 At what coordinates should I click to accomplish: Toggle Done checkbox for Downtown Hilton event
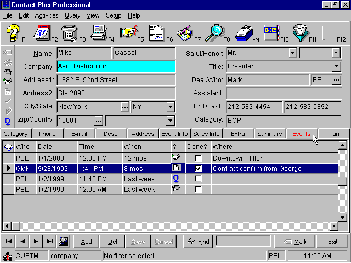point(198,158)
